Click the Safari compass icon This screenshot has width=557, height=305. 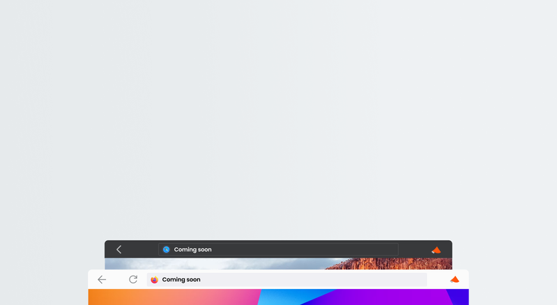point(166,249)
